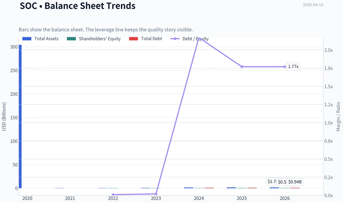
Task: Click the 2.0x ratio axis tick
Action: click(329, 50)
